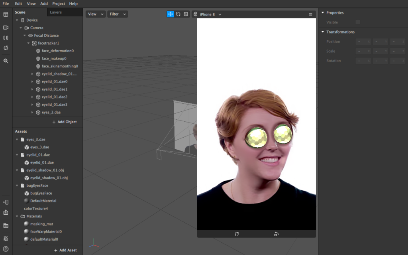Open the simulator hamburger menu
This screenshot has height=255, width=408.
pos(310,14)
